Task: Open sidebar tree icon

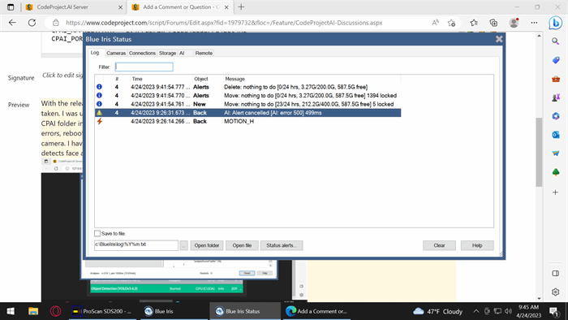Action: click(x=555, y=172)
